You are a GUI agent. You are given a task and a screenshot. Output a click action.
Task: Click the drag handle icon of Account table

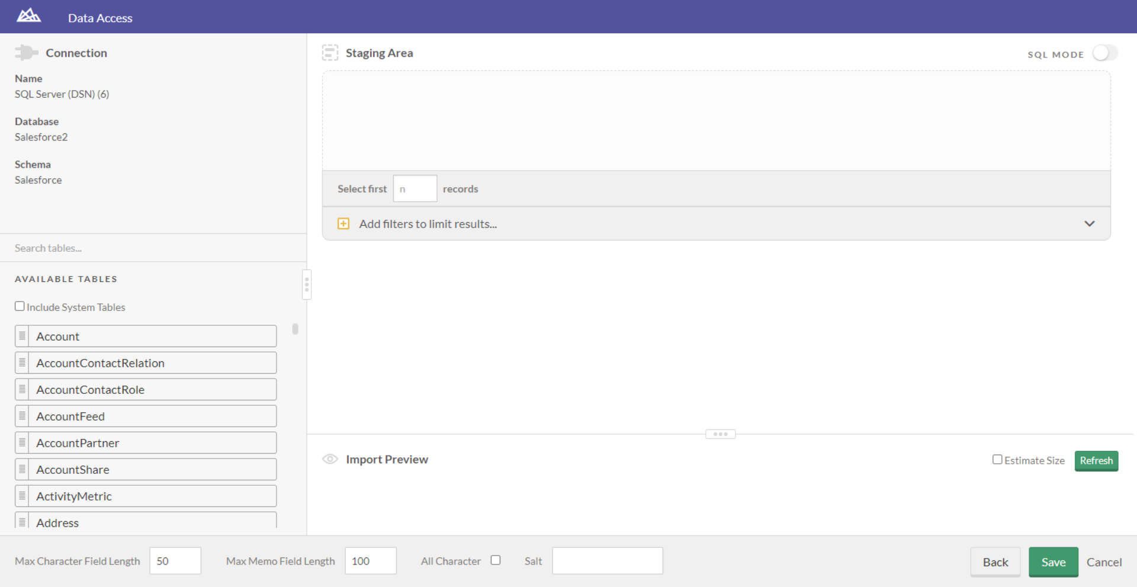(x=22, y=336)
